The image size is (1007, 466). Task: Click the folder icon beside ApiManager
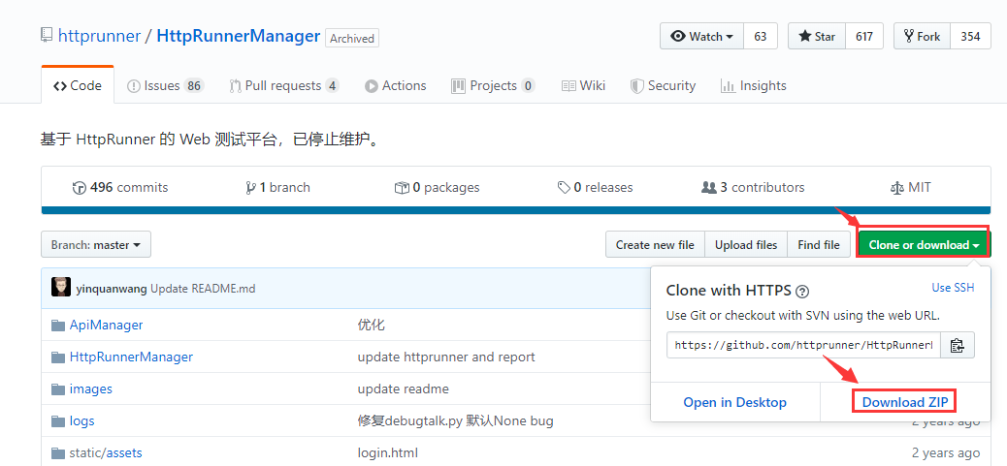click(58, 325)
